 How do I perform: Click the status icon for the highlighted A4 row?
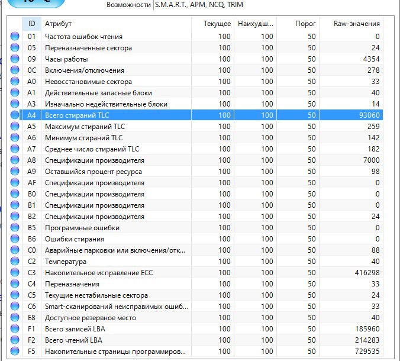(x=15, y=115)
